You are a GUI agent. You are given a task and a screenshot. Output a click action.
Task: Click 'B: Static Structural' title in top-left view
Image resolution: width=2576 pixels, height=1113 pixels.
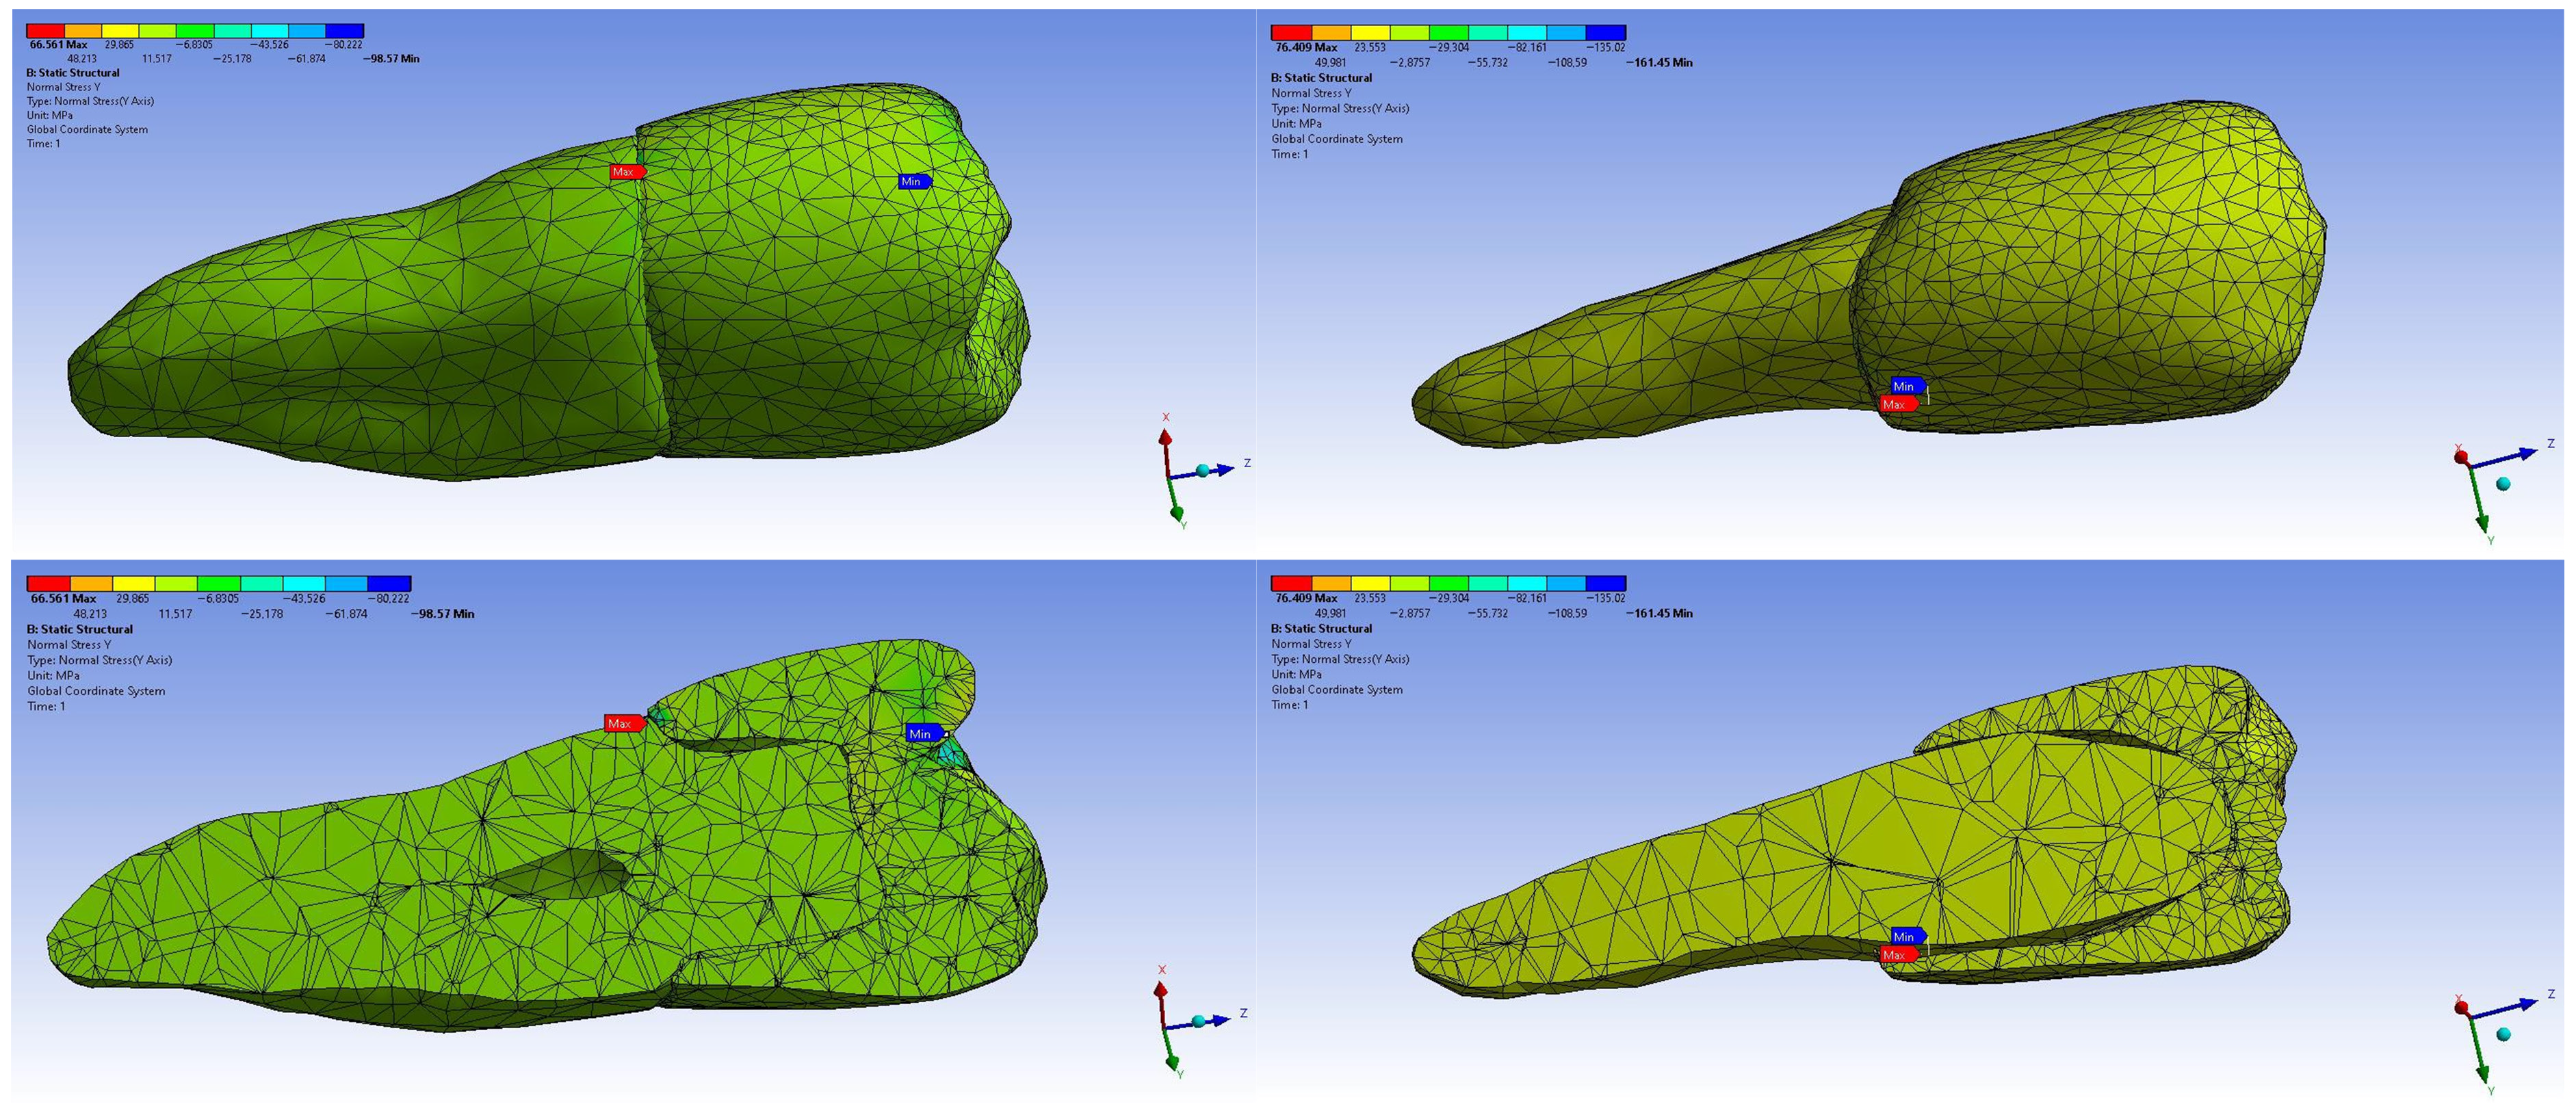tap(73, 73)
